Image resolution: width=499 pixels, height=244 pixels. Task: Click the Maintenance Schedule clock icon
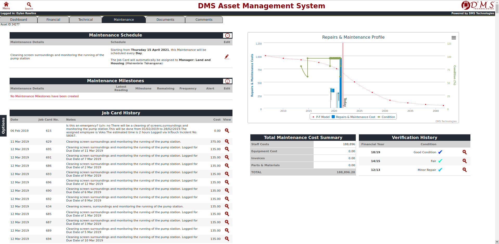(228, 36)
